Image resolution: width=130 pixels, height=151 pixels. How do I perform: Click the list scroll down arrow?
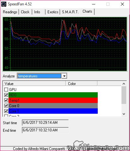pos(124,114)
